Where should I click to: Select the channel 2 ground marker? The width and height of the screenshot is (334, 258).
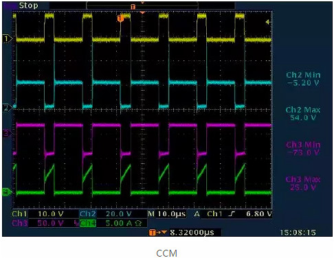(x=6, y=108)
